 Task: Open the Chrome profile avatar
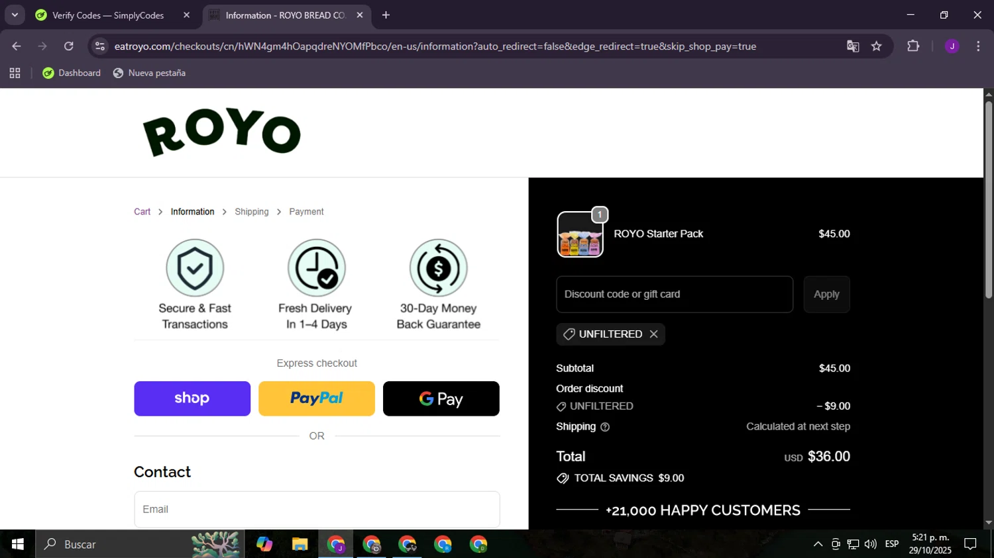click(x=952, y=46)
